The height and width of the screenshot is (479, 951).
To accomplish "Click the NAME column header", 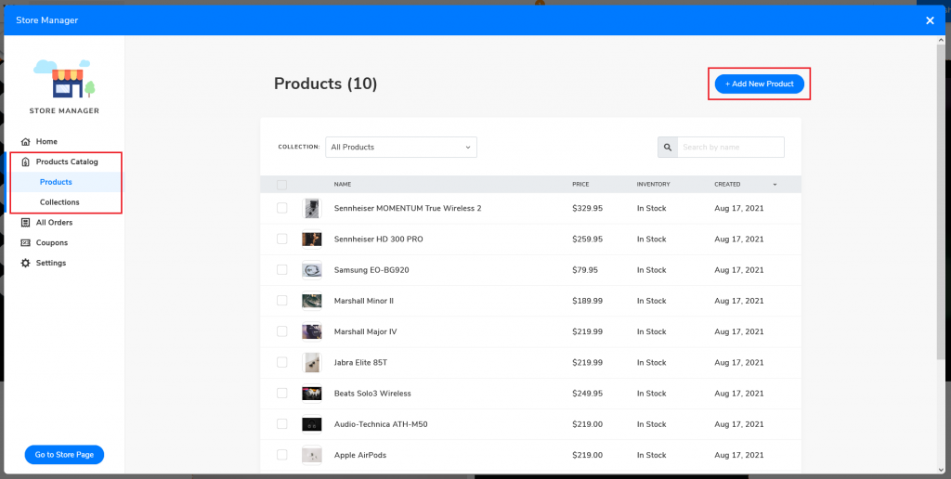I will point(343,185).
